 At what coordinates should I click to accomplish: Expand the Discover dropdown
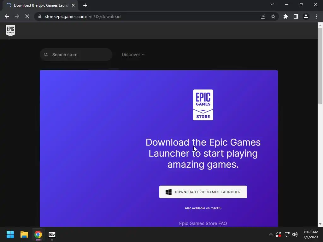tap(133, 55)
